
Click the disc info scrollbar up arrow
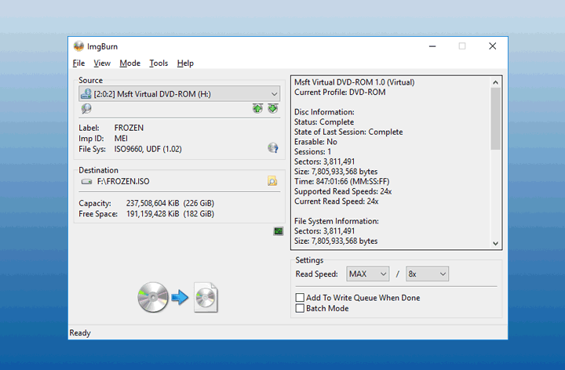click(495, 82)
